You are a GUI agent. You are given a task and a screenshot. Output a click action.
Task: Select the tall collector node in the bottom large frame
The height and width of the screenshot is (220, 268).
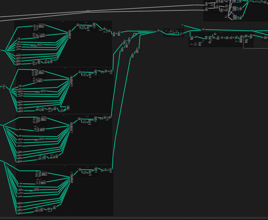72,178
